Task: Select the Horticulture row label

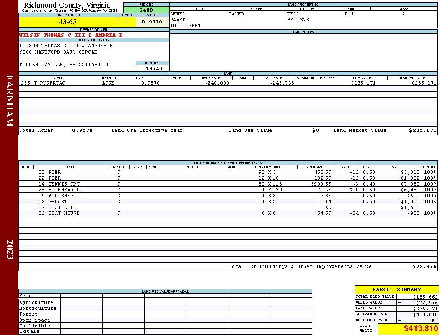Action: (x=38, y=308)
